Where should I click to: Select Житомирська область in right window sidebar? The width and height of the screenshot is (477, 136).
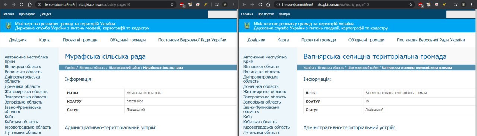click(265, 92)
